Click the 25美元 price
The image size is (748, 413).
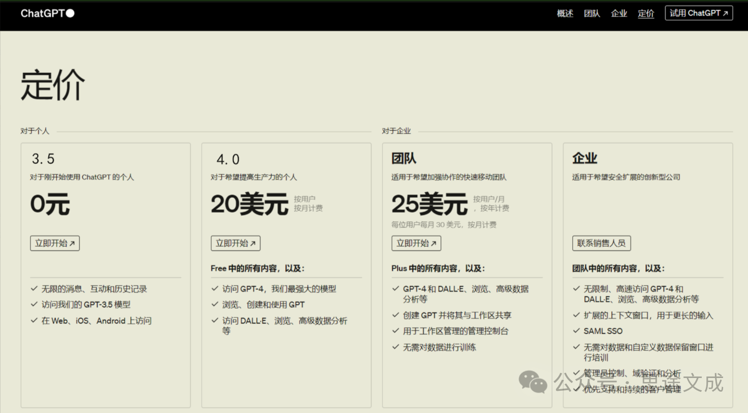[x=429, y=204]
